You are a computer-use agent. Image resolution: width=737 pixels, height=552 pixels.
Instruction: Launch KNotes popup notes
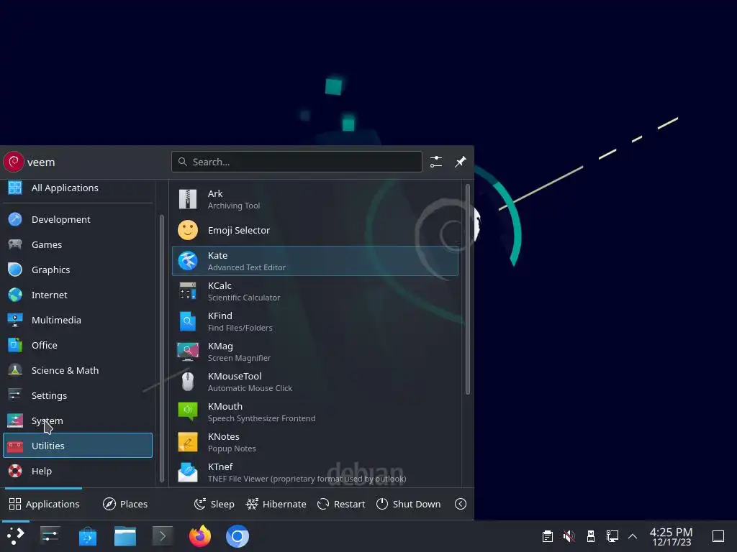click(315, 442)
